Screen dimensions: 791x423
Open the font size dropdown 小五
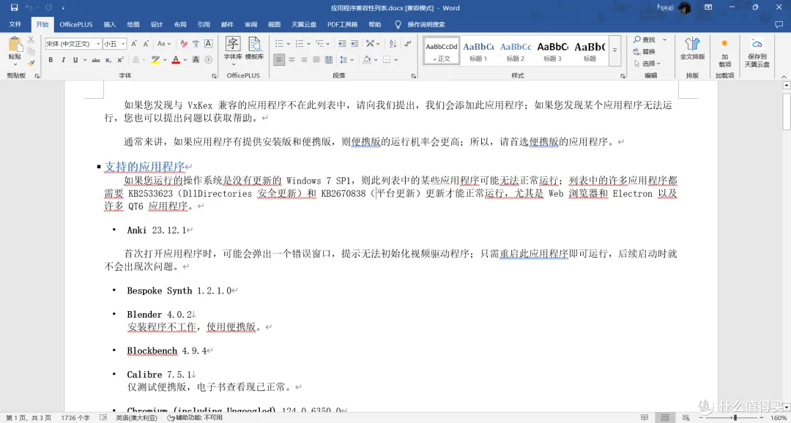pos(114,44)
